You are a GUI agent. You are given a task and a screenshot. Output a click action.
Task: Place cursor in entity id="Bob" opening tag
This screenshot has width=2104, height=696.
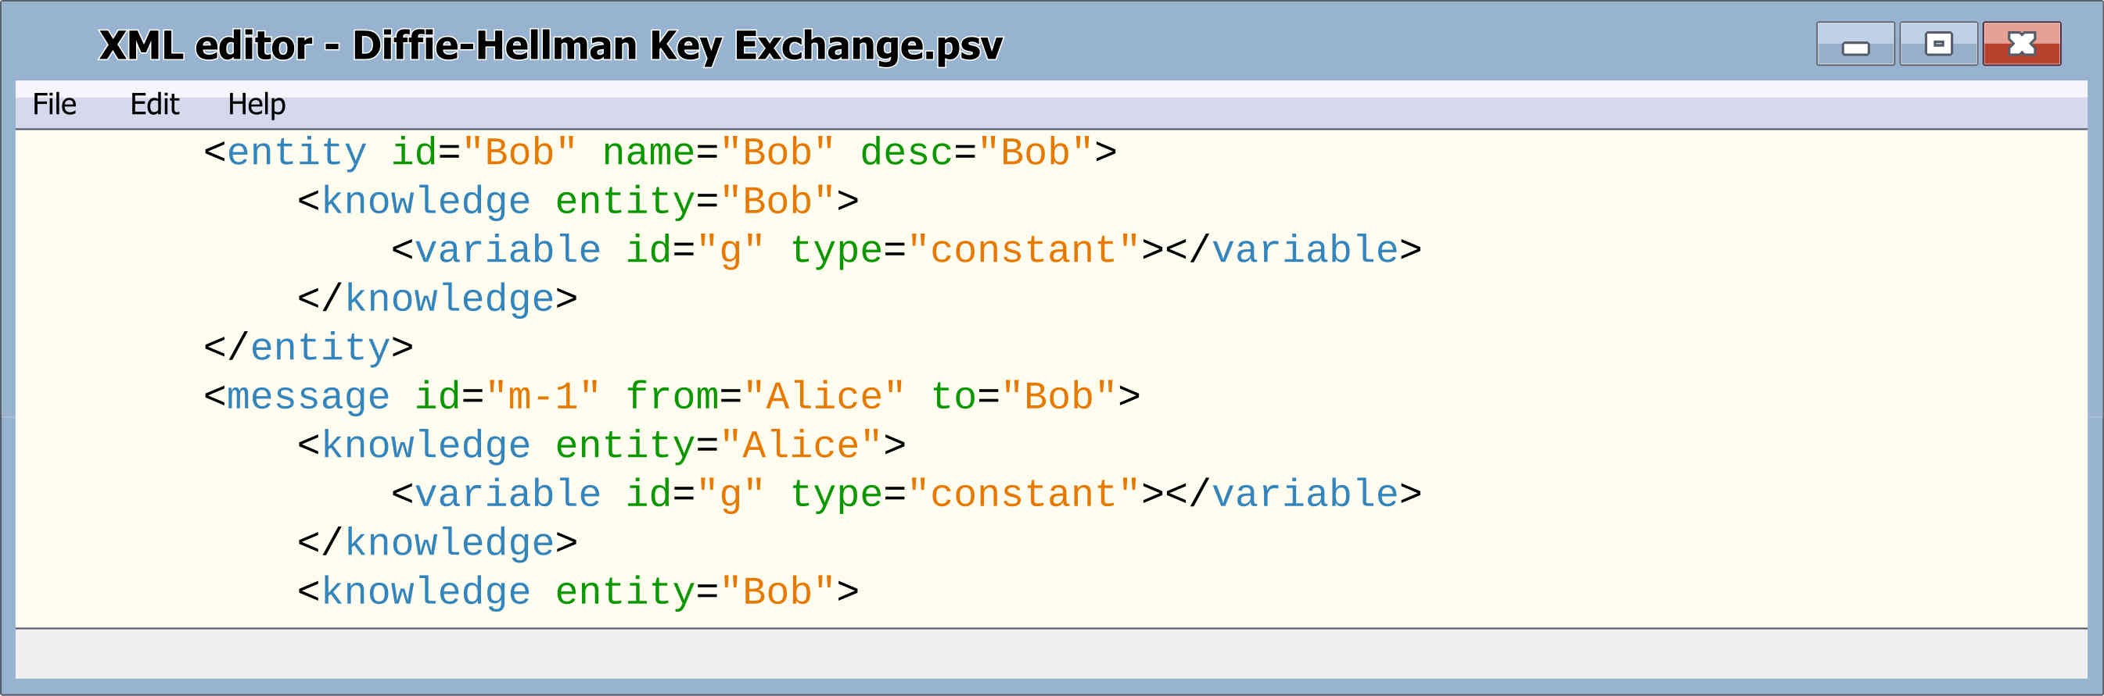tap(660, 152)
